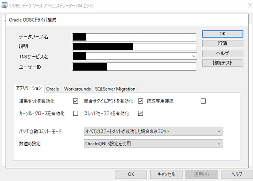Click OK in the Oracle ODBC driver dialog
This screenshot has width=253, height=181.
pos(223,34)
